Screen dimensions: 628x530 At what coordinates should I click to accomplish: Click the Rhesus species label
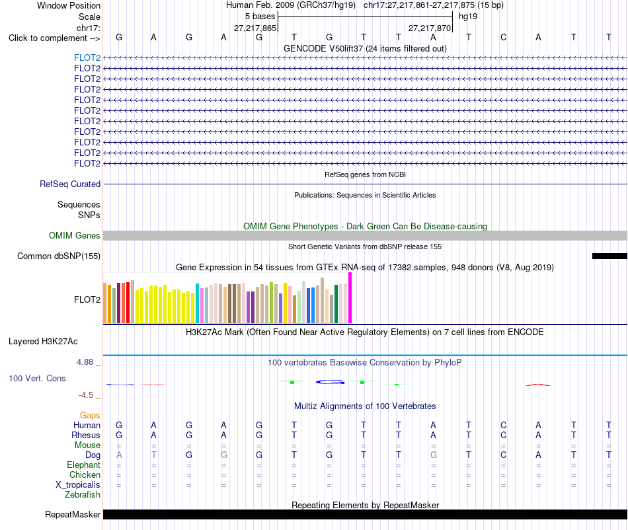[86, 435]
